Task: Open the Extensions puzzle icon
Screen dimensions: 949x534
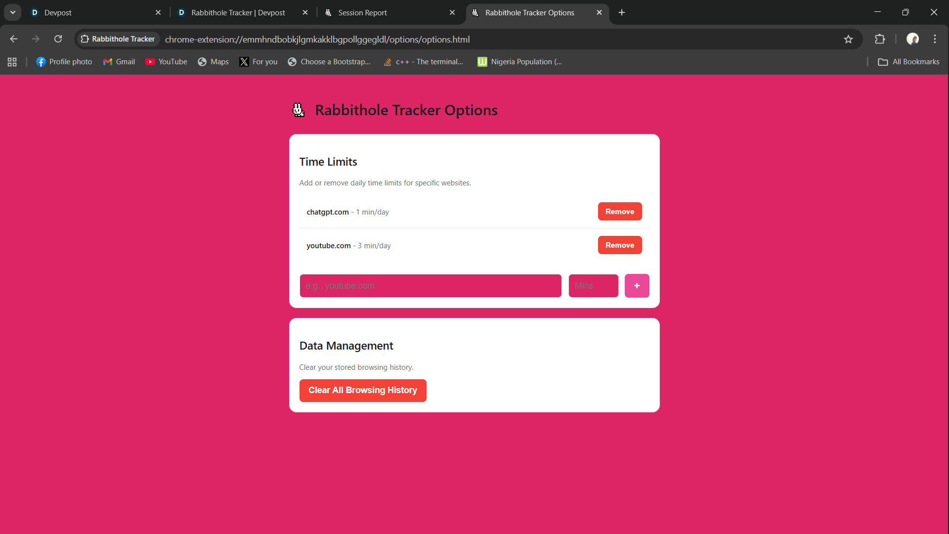Action: (880, 39)
